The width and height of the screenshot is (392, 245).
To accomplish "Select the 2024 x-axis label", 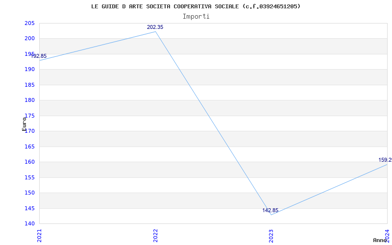I will 387,236.
